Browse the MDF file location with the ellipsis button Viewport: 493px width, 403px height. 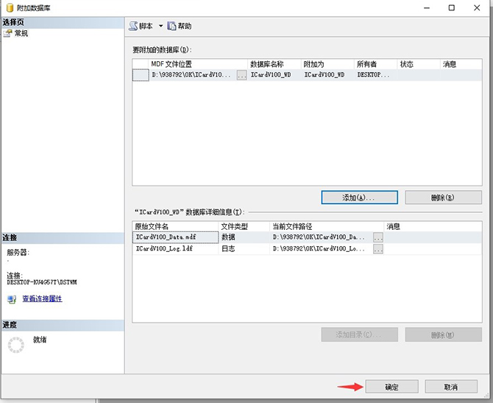click(x=241, y=75)
